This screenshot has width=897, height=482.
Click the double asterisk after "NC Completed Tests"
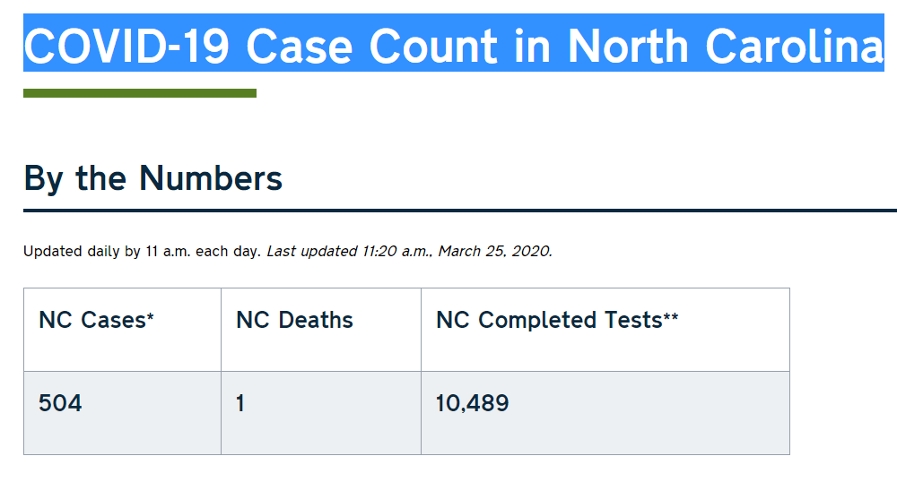tap(671, 316)
